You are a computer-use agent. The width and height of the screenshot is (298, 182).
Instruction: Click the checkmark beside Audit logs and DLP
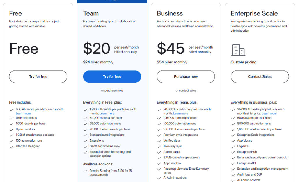coord(233,174)
